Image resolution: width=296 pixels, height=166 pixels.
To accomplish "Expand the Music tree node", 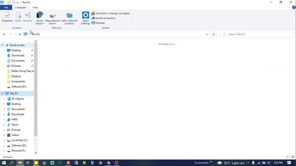I will [4, 125].
